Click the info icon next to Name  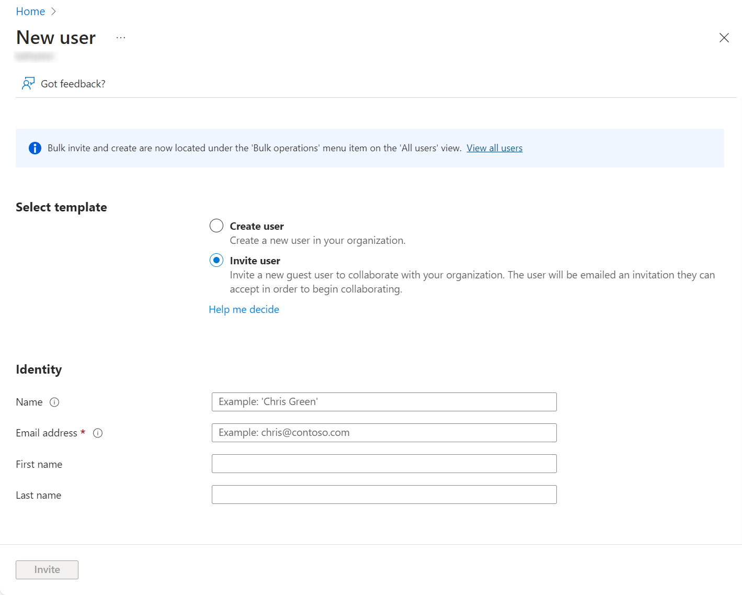point(54,402)
